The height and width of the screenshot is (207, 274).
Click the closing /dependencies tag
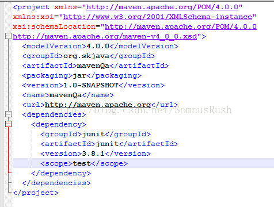(x=56, y=183)
